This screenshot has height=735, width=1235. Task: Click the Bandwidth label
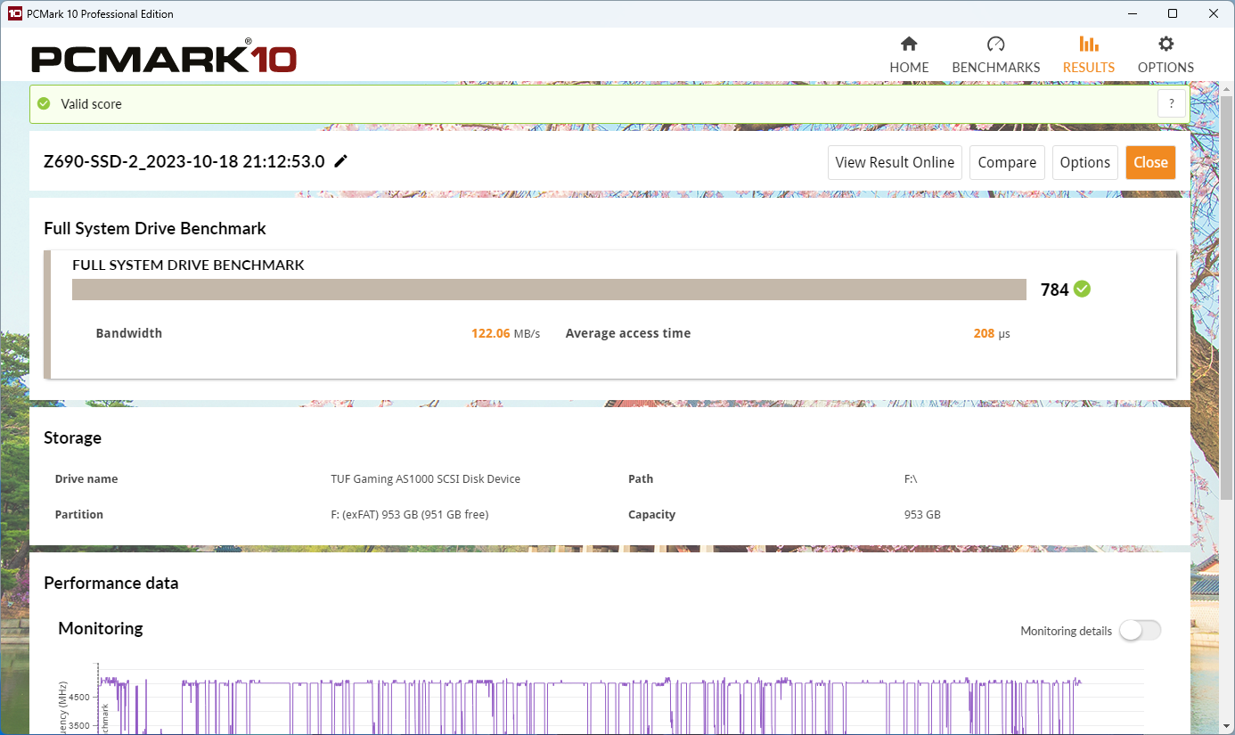129,333
